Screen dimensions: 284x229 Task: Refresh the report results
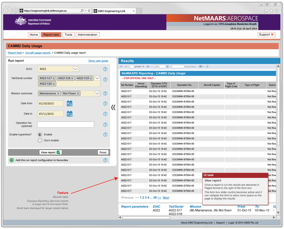pos(207,66)
